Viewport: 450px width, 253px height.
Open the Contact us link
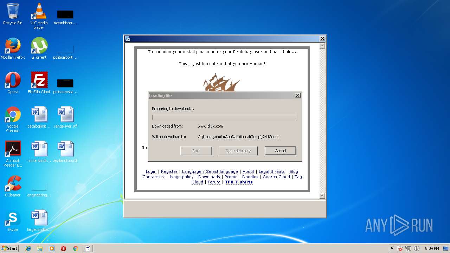pos(153,177)
